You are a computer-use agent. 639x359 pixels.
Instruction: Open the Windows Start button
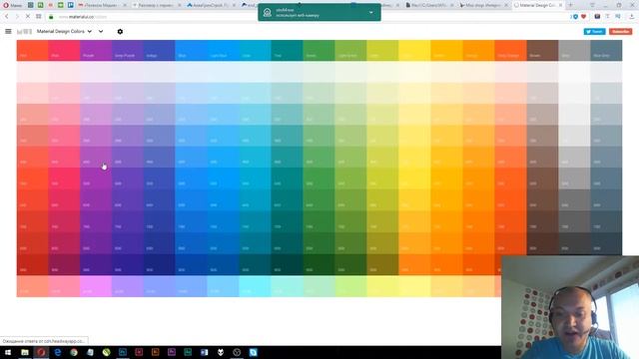coord(8,352)
